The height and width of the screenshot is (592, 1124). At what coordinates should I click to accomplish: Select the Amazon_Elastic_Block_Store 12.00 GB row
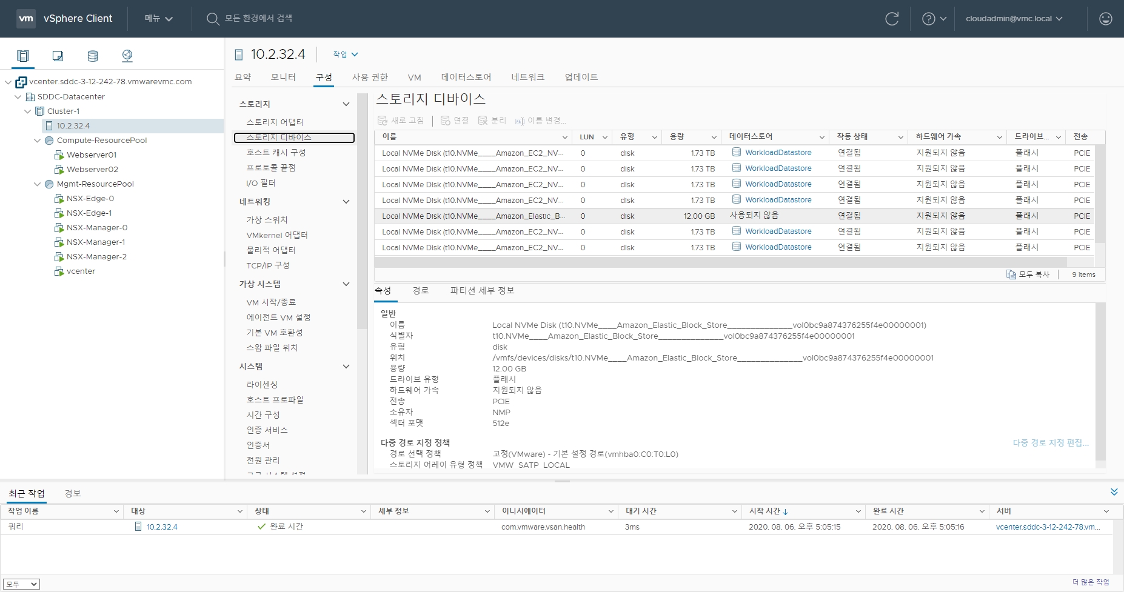click(734, 216)
